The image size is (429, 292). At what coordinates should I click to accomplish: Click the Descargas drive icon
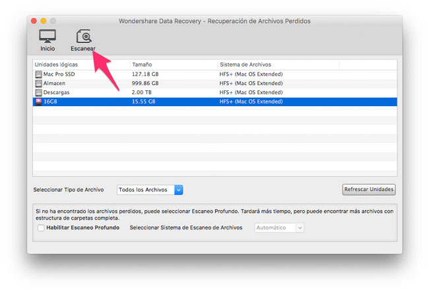pyautogui.click(x=38, y=93)
